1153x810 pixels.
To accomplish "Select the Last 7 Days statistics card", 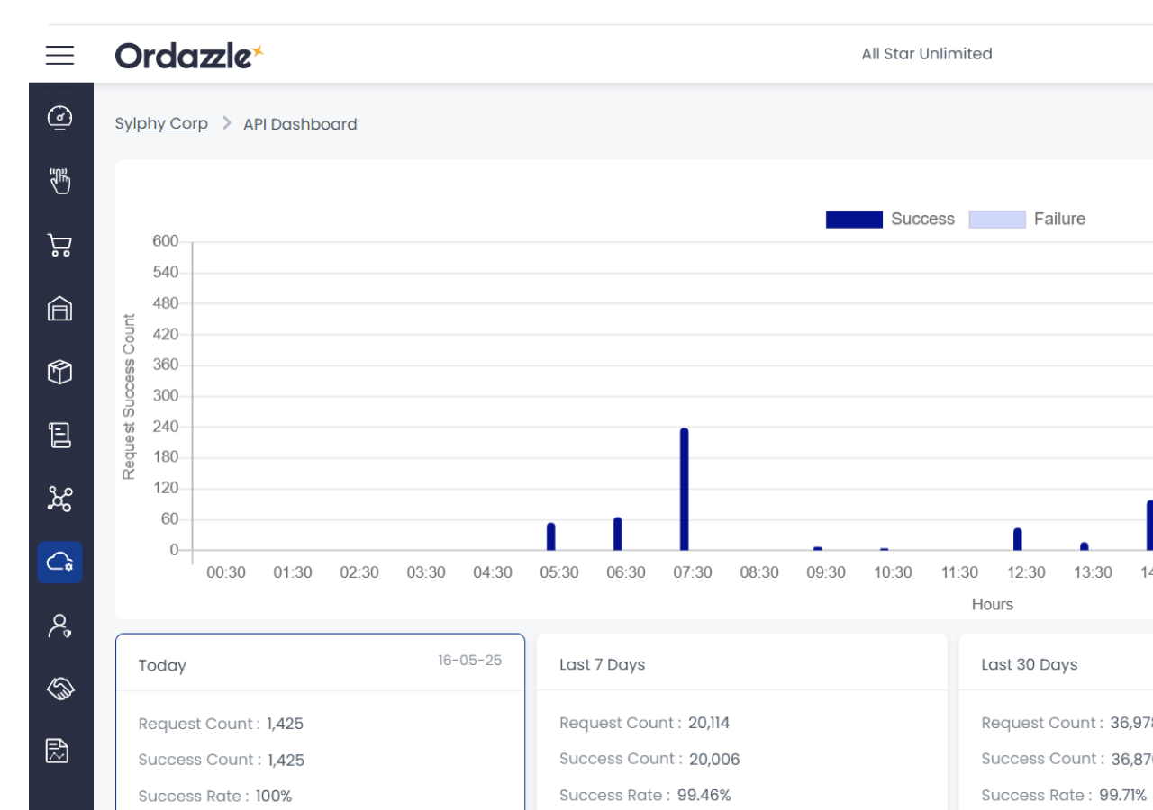I will point(741,720).
